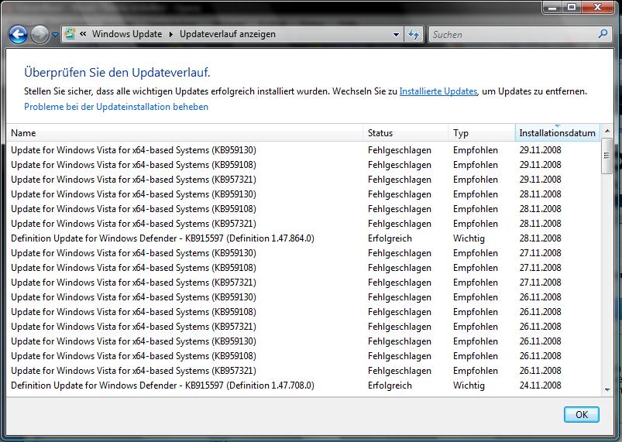Screen dimensions: 622x442
Task: Click Empfohlen type of KB959130 on 28.11.2008
Action: pos(476,194)
